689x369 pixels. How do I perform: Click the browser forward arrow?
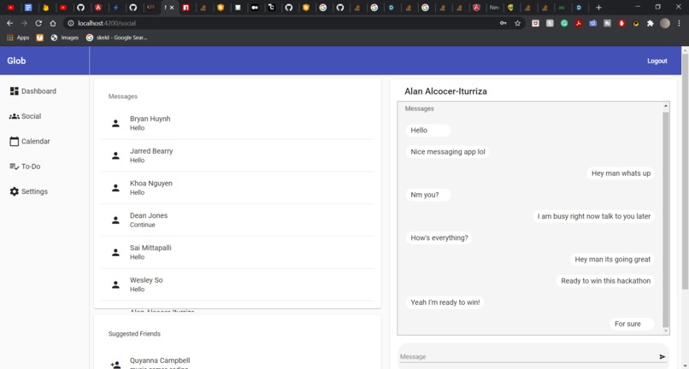[x=24, y=23]
